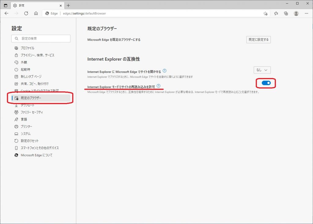Open the tab actions menu
Image resolution: width=313 pixels, height=224 pixels.
click(x=6, y=5)
